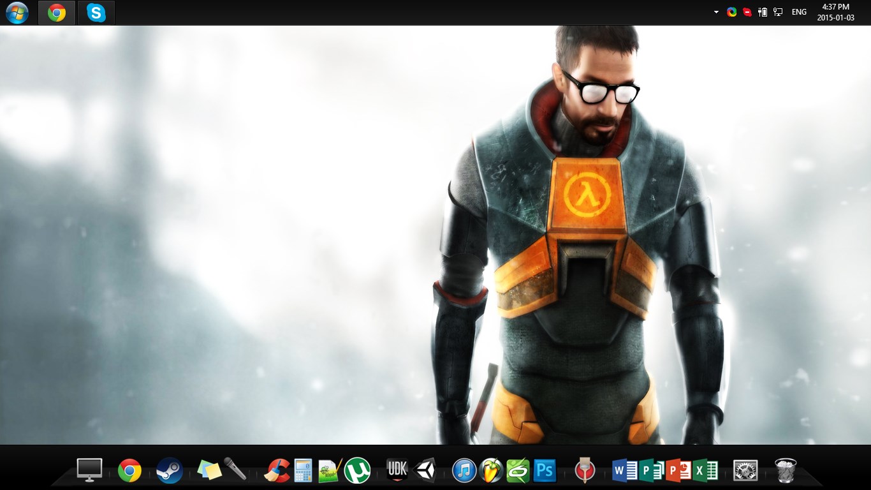The height and width of the screenshot is (490, 871).
Task: Launch Microsoft Publisher from the dock
Action: tap(652, 471)
